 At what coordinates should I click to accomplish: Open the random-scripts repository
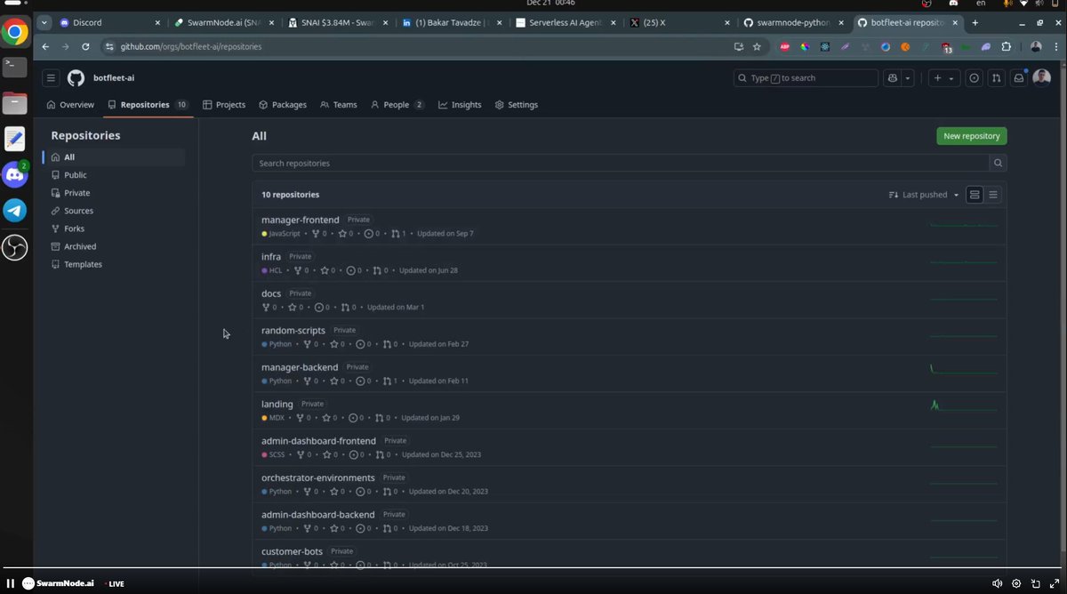[x=293, y=331]
